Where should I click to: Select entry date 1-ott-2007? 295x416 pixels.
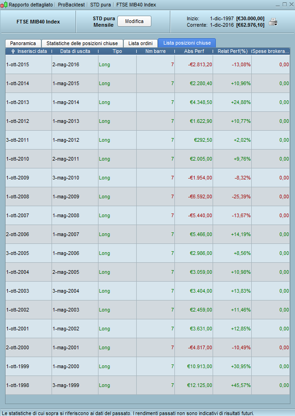[x=17, y=215]
